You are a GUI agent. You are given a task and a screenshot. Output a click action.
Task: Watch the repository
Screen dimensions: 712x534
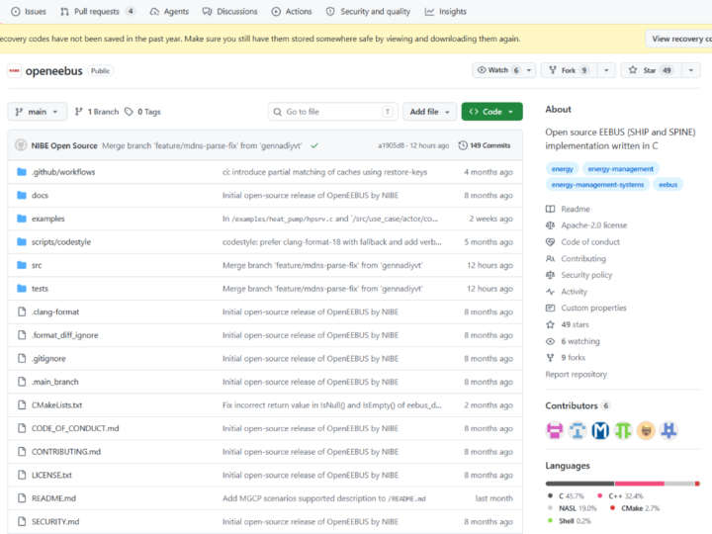(x=497, y=70)
